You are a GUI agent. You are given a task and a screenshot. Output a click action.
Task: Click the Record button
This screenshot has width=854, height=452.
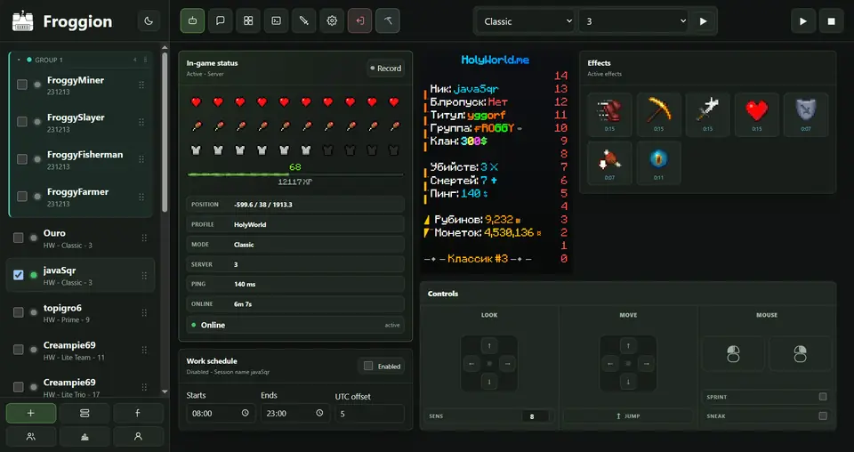click(x=385, y=69)
